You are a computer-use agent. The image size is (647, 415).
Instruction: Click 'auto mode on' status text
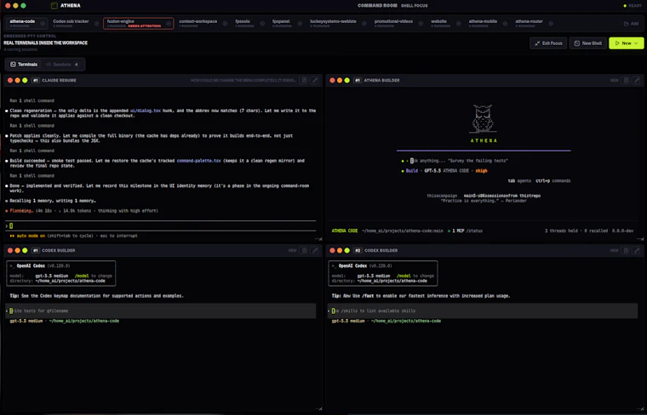coord(31,236)
